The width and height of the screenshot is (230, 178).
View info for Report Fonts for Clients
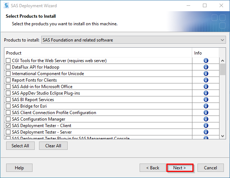tap(206, 80)
